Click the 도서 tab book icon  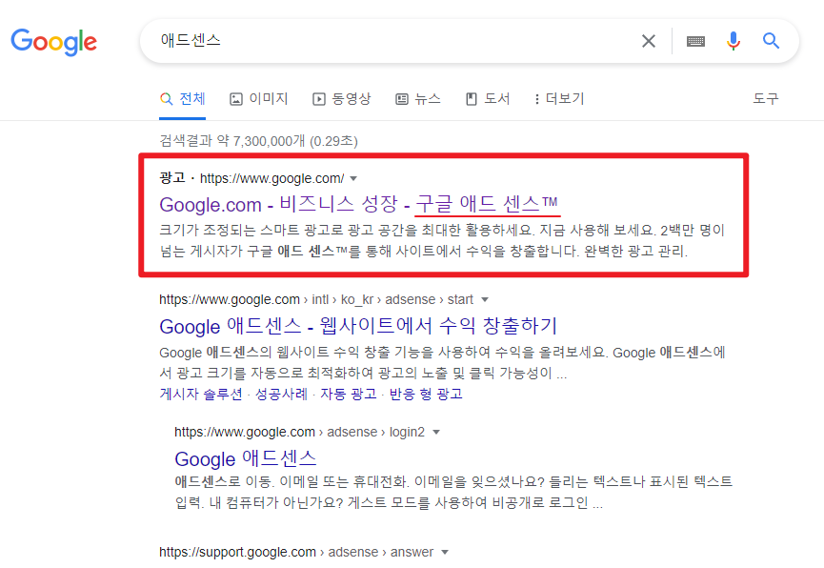click(x=472, y=99)
